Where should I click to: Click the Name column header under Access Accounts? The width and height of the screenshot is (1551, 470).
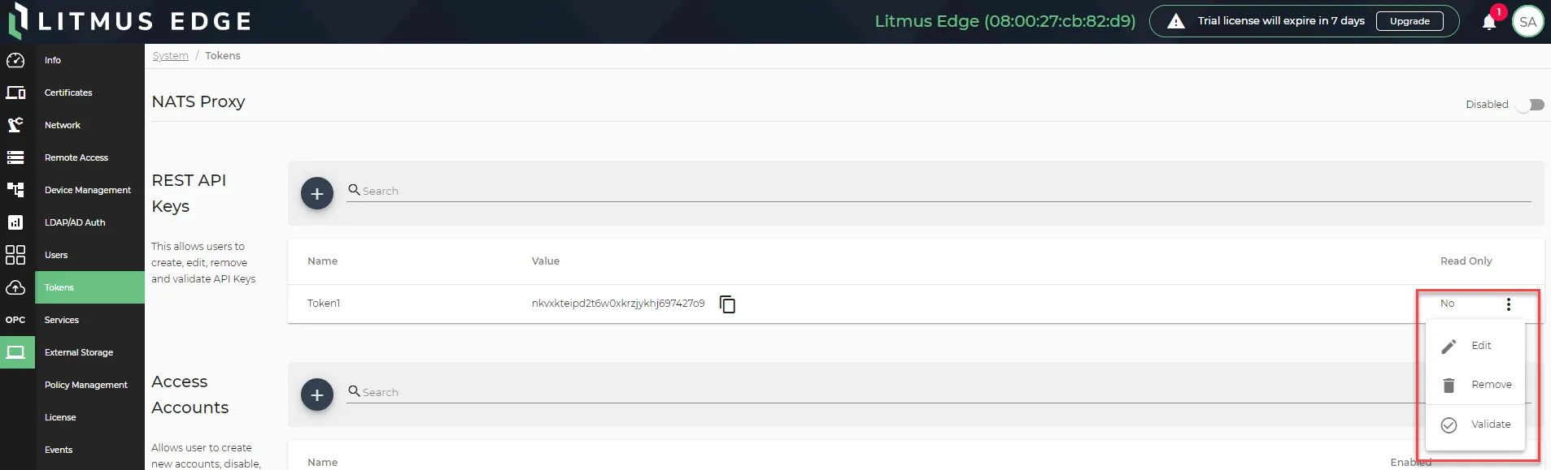pos(322,463)
